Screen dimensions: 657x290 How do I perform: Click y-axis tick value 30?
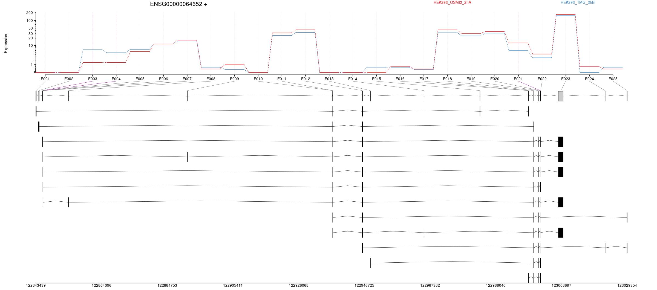31,34
